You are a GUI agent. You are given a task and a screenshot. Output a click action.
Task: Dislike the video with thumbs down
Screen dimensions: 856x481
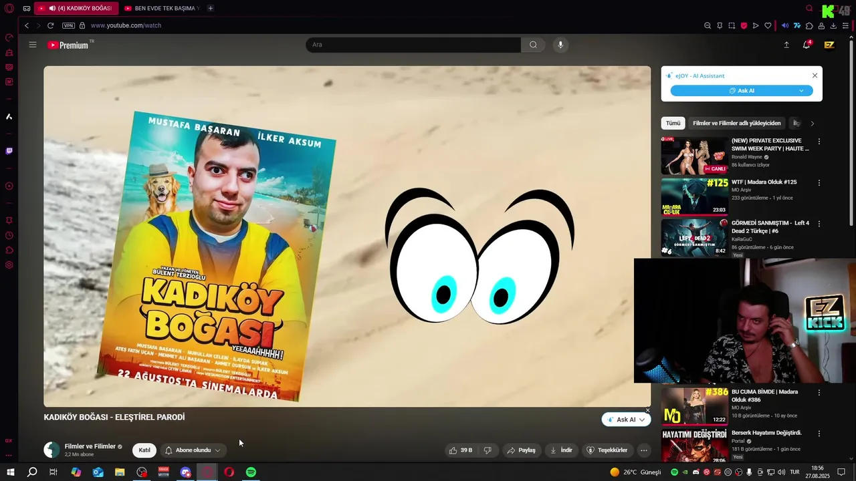click(488, 450)
